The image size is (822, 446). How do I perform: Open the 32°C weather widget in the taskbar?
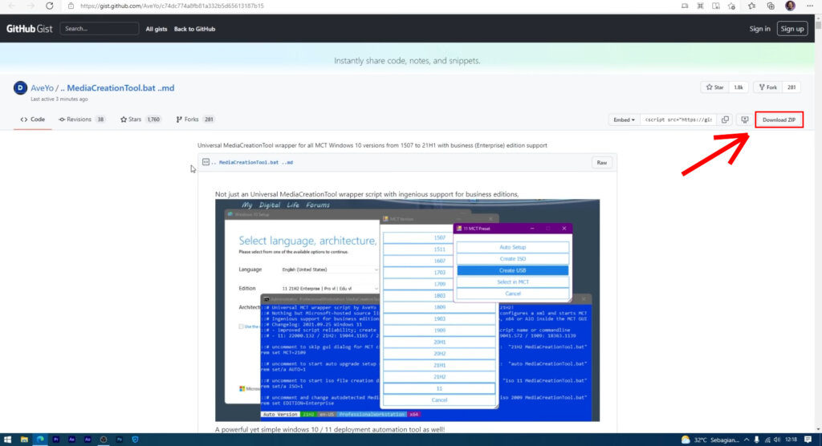710,440
